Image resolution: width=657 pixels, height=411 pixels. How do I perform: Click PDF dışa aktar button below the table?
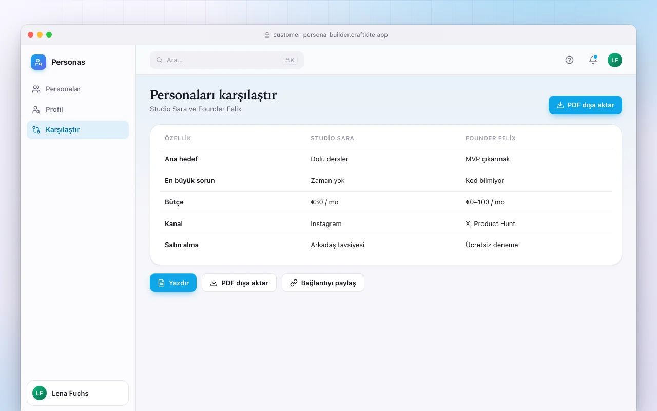click(x=239, y=283)
